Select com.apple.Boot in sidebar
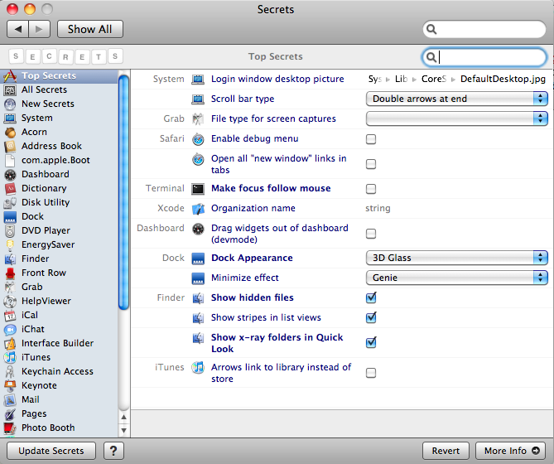The height and width of the screenshot is (464, 554). pyautogui.click(x=55, y=161)
